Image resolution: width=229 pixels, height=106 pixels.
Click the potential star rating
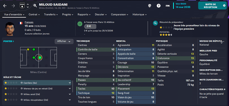tap(166, 35)
